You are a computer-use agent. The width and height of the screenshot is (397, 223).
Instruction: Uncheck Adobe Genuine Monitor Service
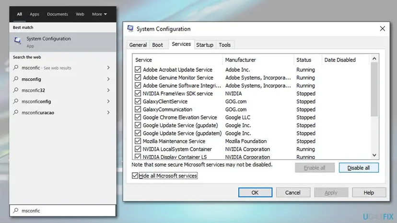click(138, 78)
